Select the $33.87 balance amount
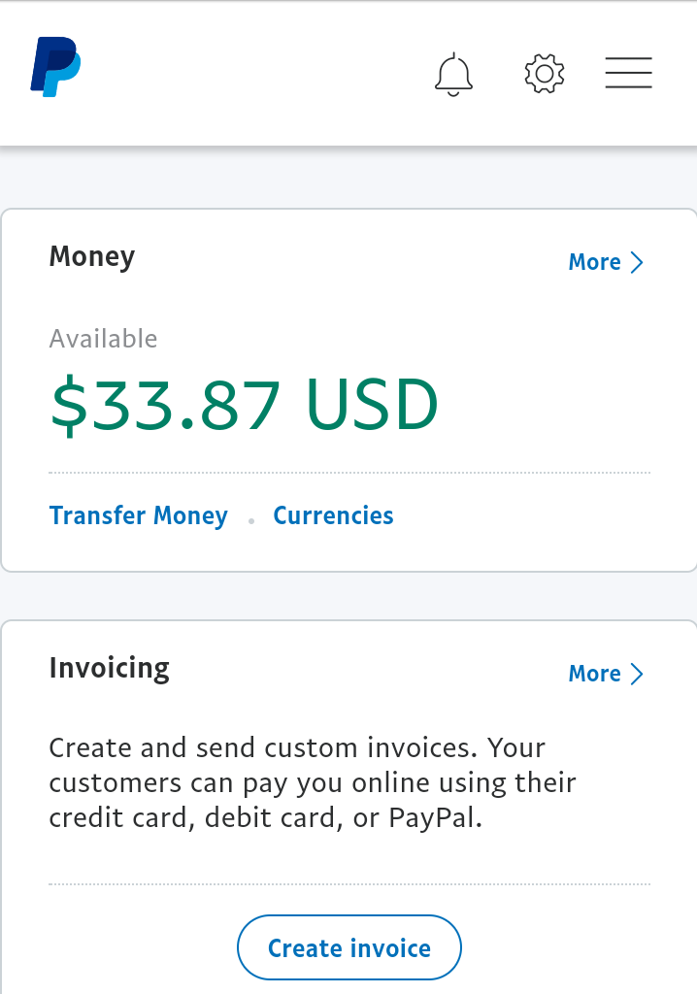The width and height of the screenshot is (697, 994). 165,405
